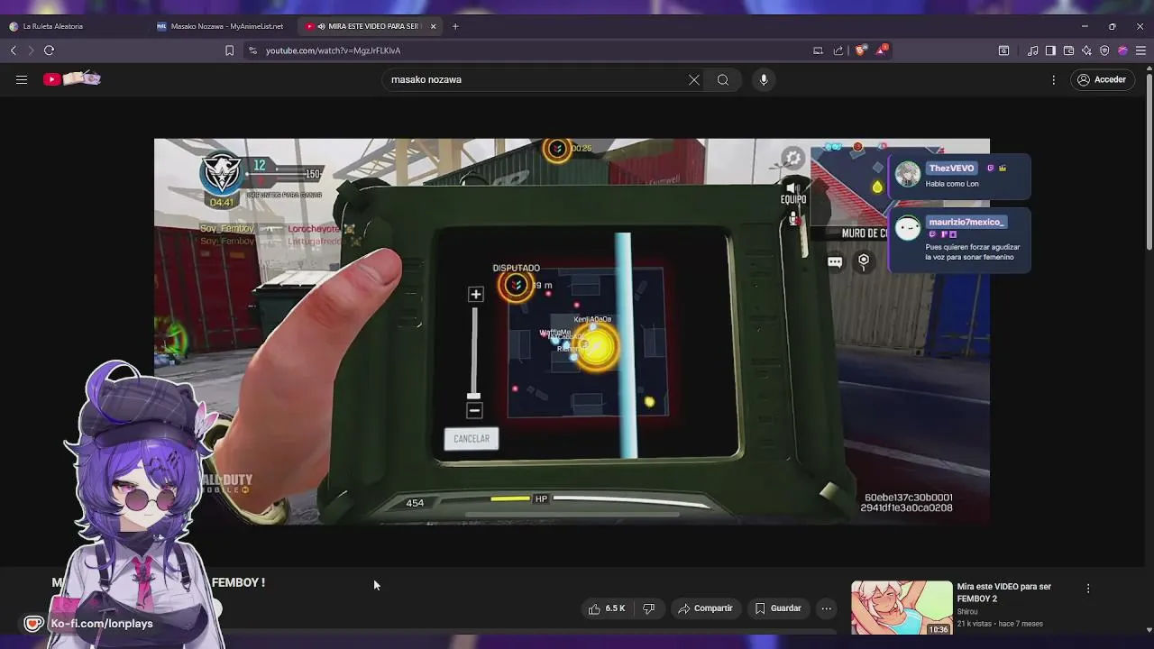This screenshot has height=649, width=1154.
Task: Reload the current page
Action: tap(49, 50)
